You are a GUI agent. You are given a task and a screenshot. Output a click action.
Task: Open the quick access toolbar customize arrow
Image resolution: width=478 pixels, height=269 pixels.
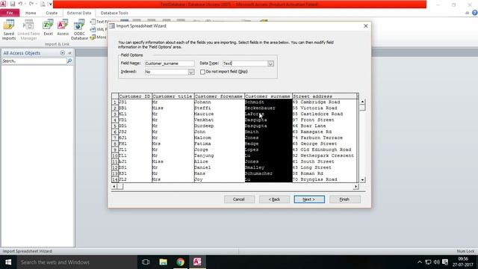coord(50,4)
